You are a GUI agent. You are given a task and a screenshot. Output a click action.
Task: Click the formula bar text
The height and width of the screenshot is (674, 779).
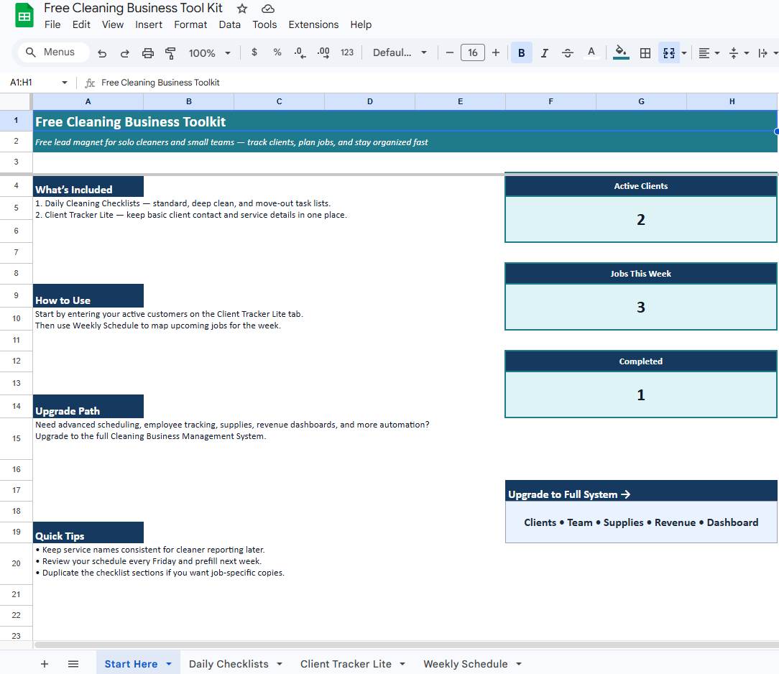(160, 83)
